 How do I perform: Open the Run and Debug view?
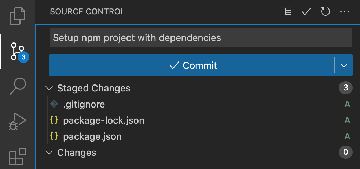(18, 121)
